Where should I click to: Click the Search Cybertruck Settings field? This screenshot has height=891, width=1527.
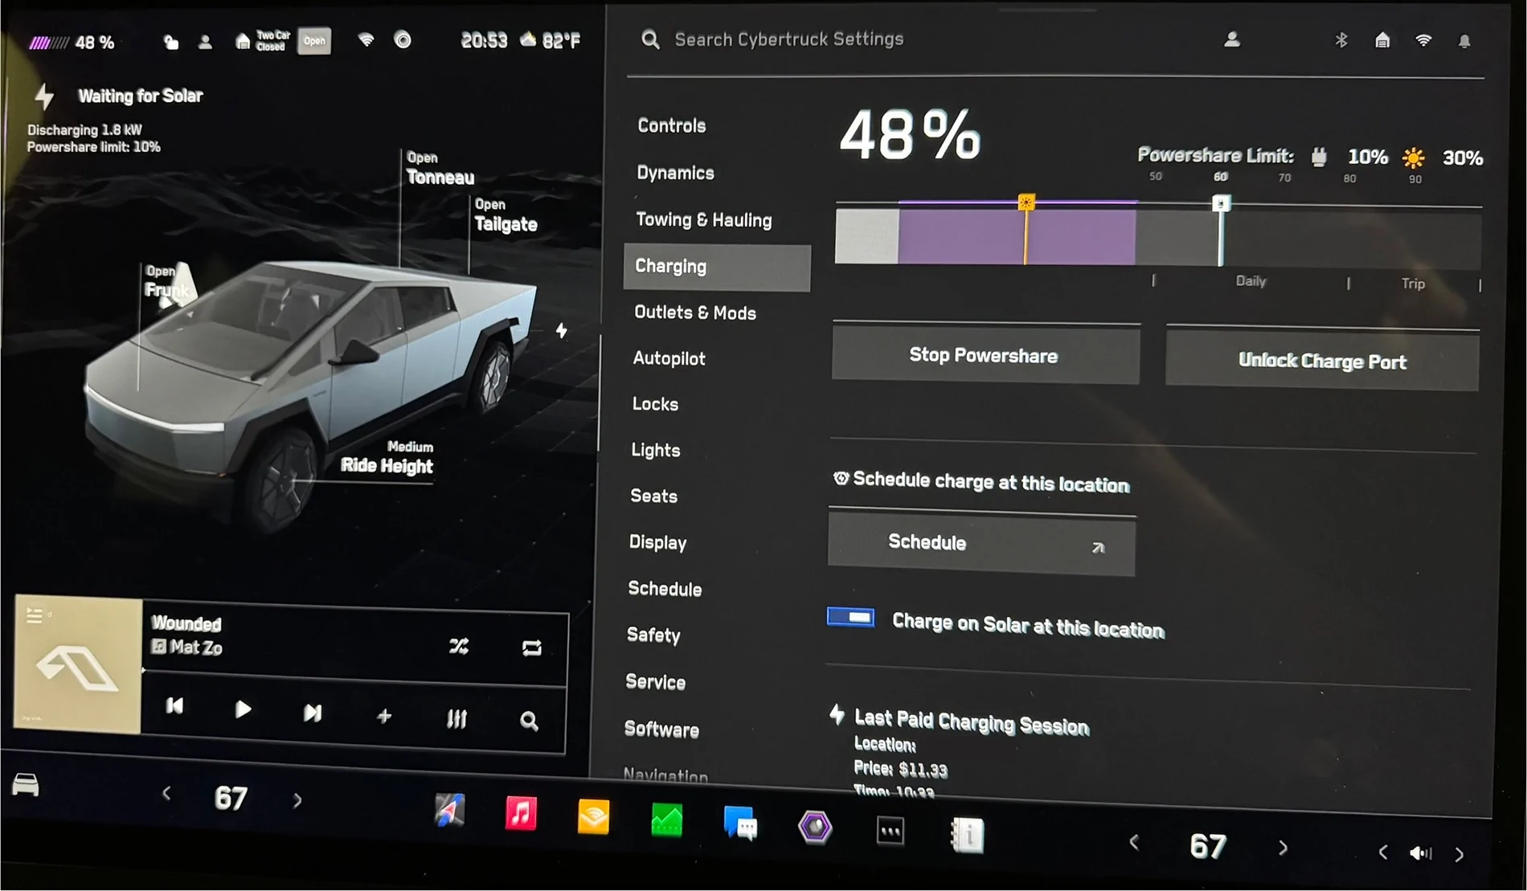788,39
